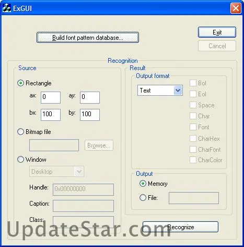
Task: Click the Exit button
Action: click(x=217, y=32)
